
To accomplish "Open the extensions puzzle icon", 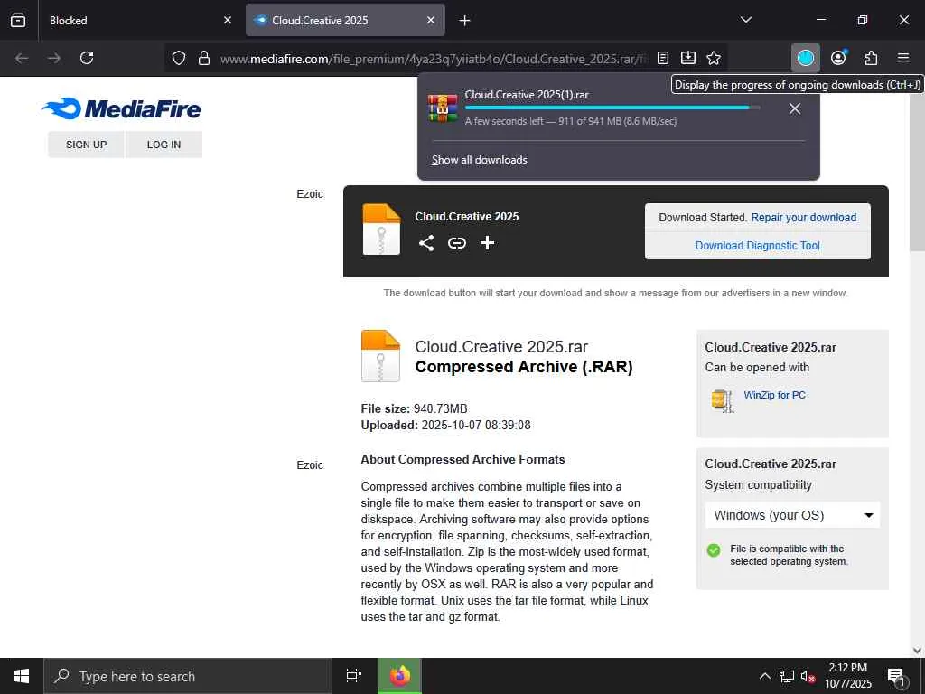I will click(x=871, y=58).
